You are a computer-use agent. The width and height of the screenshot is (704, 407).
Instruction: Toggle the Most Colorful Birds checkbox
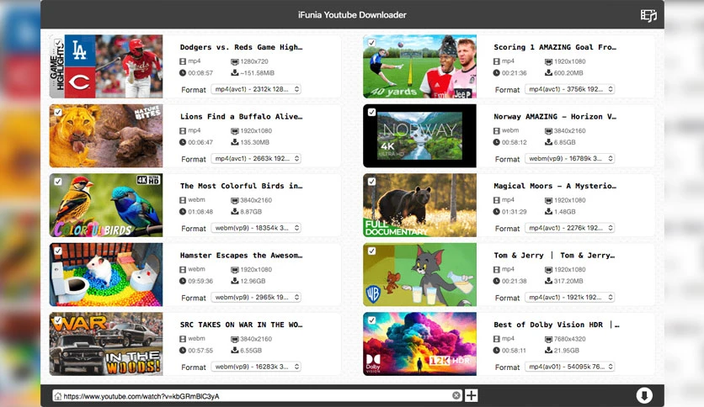tap(58, 182)
